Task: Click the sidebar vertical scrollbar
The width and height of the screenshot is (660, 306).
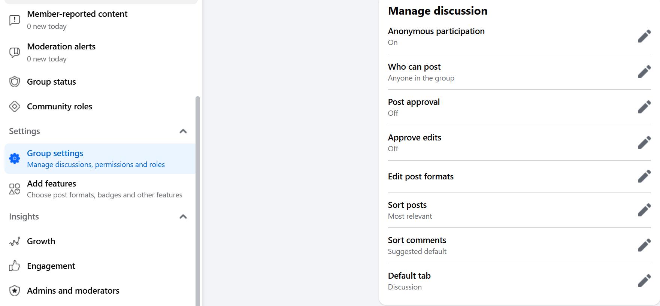Action: 198,199
